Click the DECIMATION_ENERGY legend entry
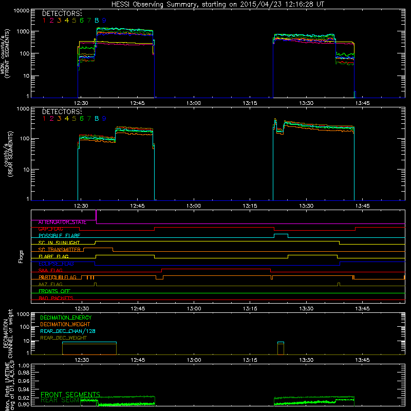411x411 pixels. tap(66, 317)
